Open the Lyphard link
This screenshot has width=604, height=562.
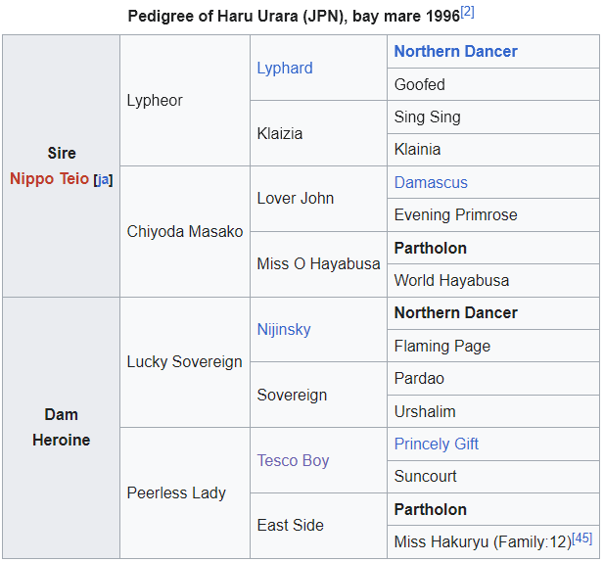(285, 69)
